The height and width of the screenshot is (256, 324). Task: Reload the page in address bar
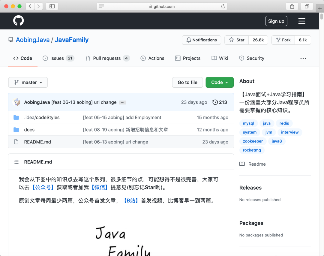tap(223, 6)
